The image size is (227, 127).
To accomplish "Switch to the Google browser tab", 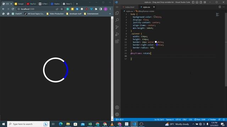I will tap(19, 4).
